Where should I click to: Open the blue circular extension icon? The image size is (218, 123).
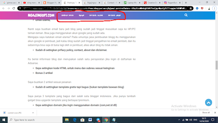pyautogui.click(x=197, y=8)
